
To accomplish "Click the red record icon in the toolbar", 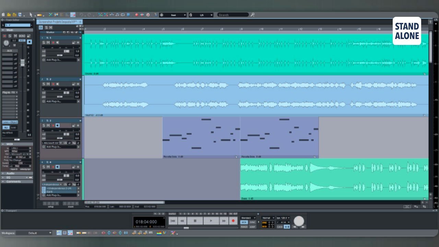I will tap(137, 14).
